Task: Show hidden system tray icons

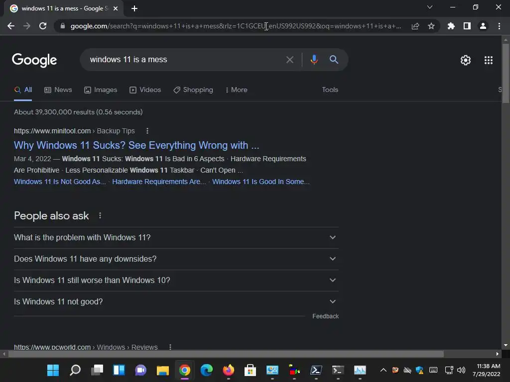Action: click(383, 370)
